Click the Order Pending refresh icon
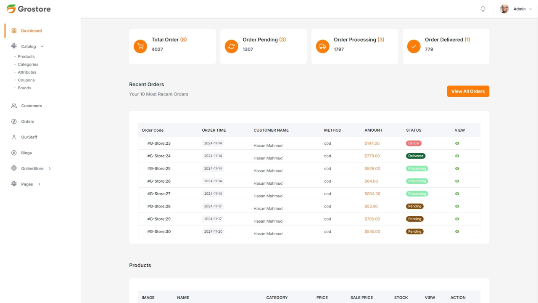The image size is (538, 303). [x=232, y=46]
